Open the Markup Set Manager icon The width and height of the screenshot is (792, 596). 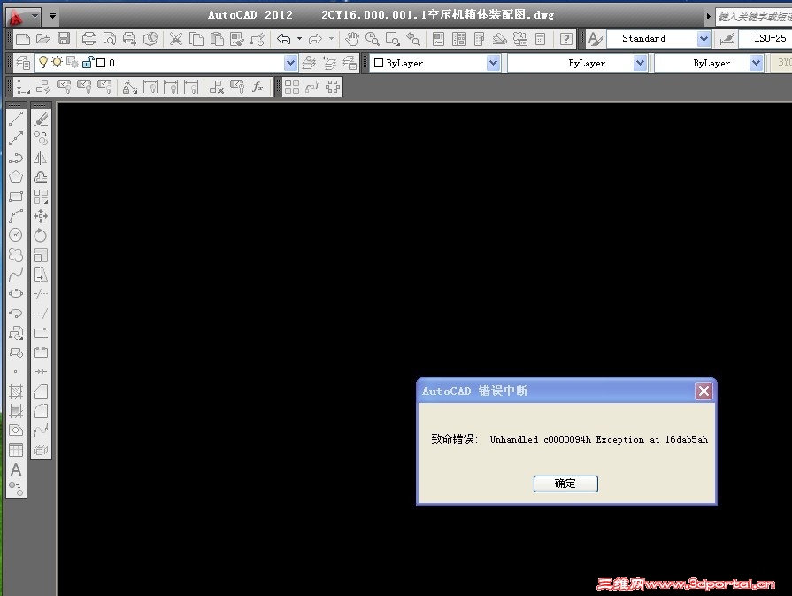click(519, 38)
